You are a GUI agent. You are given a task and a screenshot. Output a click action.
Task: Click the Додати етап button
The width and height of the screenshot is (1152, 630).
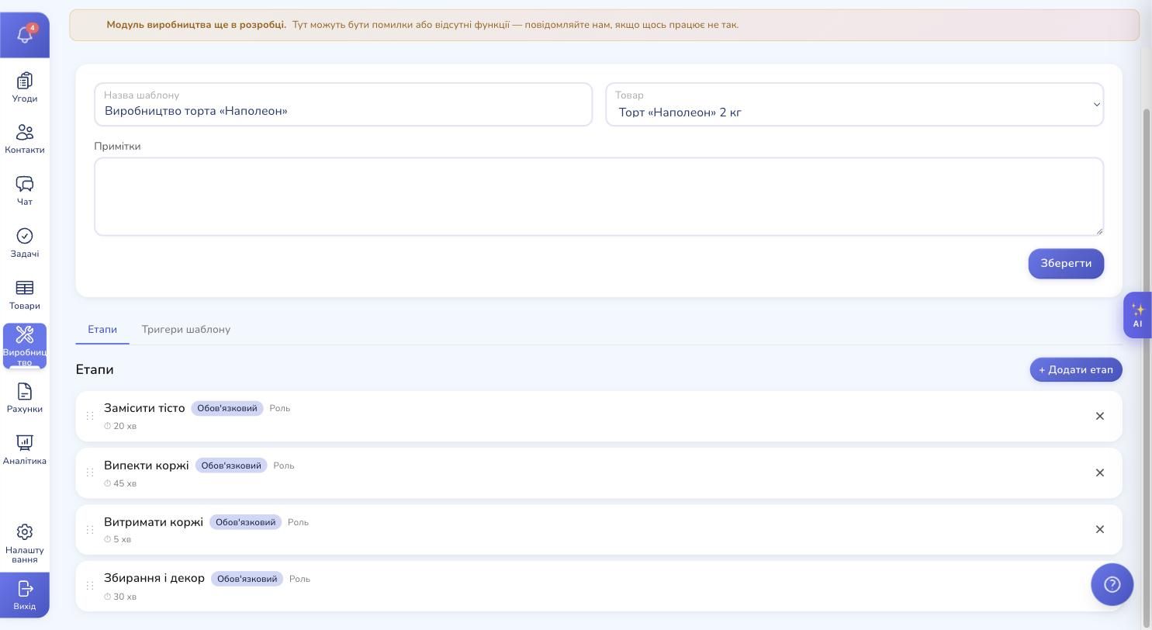[x=1076, y=370]
